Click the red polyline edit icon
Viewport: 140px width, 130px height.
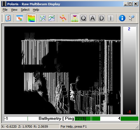(x=63, y=18)
